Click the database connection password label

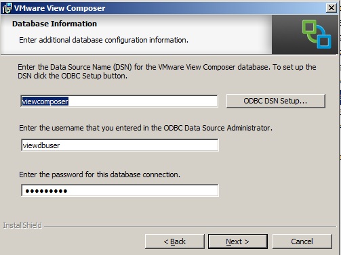(x=100, y=175)
